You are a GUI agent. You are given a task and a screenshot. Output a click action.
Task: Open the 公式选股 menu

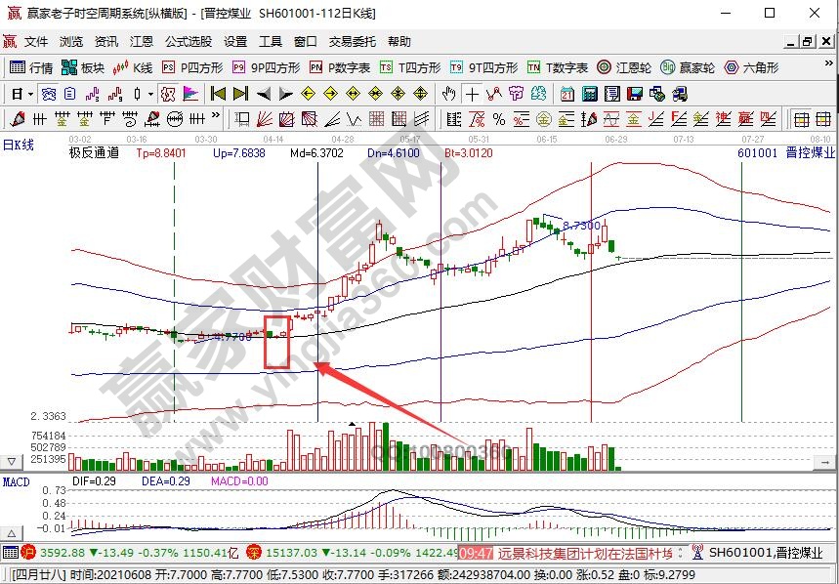tap(188, 41)
